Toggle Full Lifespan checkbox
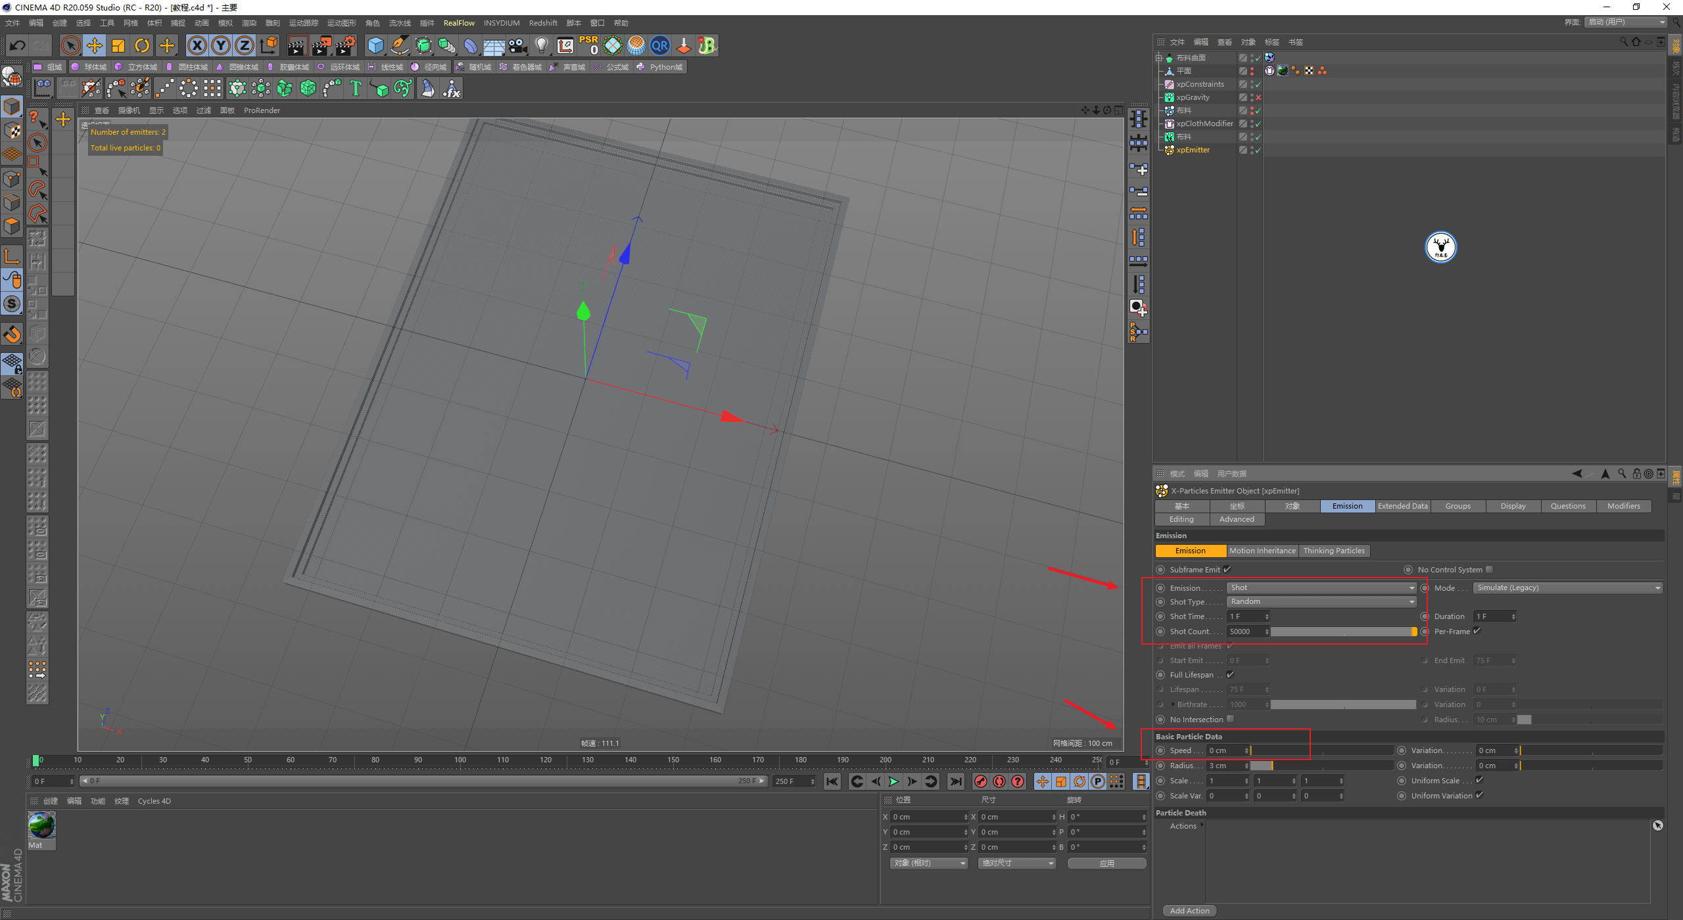Image resolution: width=1683 pixels, height=920 pixels. 1231,674
